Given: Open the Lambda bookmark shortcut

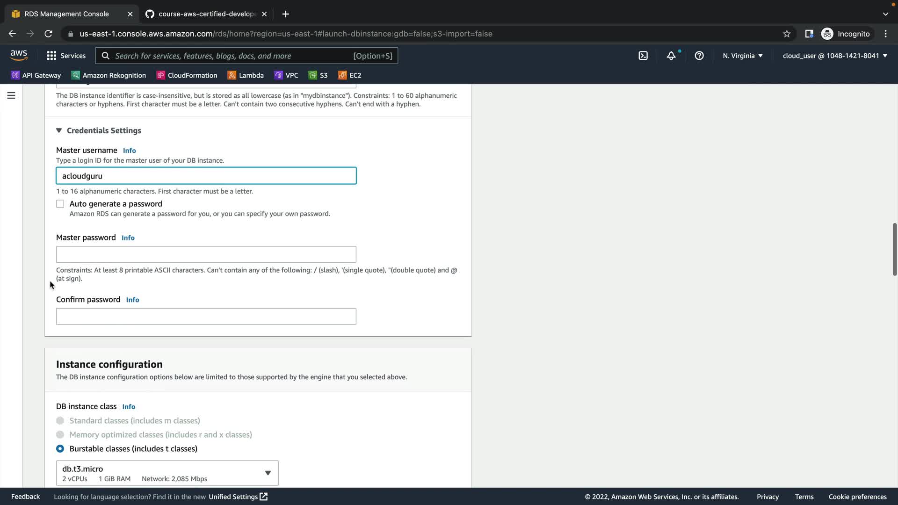Looking at the screenshot, I should pyautogui.click(x=246, y=75).
